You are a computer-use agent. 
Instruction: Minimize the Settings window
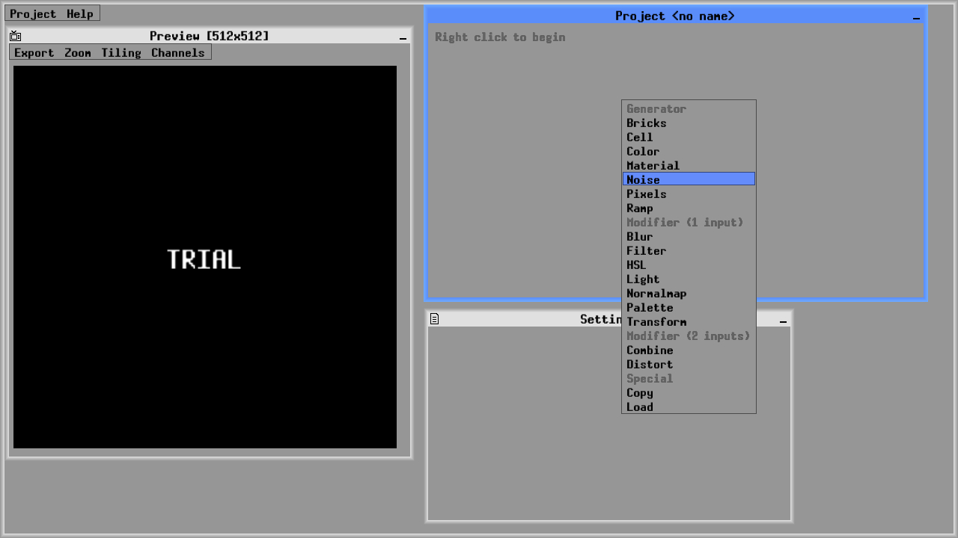[x=783, y=320]
